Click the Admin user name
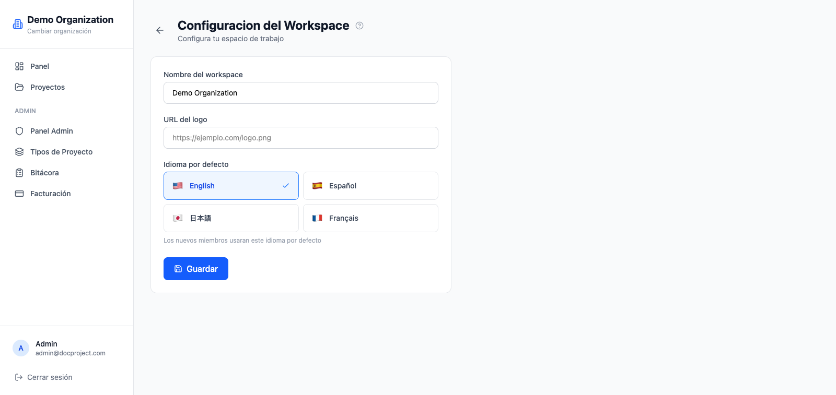Image resolution: width=836 pixels, height=395 pixels. [x=47, y=344]
